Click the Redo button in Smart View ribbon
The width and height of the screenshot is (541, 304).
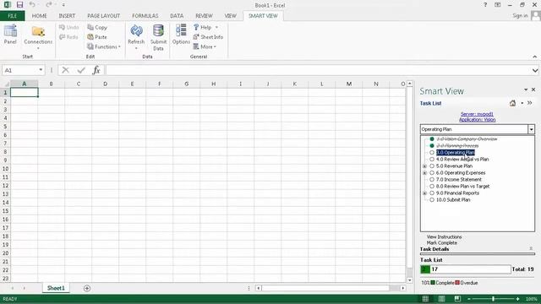tap(68, 37)
